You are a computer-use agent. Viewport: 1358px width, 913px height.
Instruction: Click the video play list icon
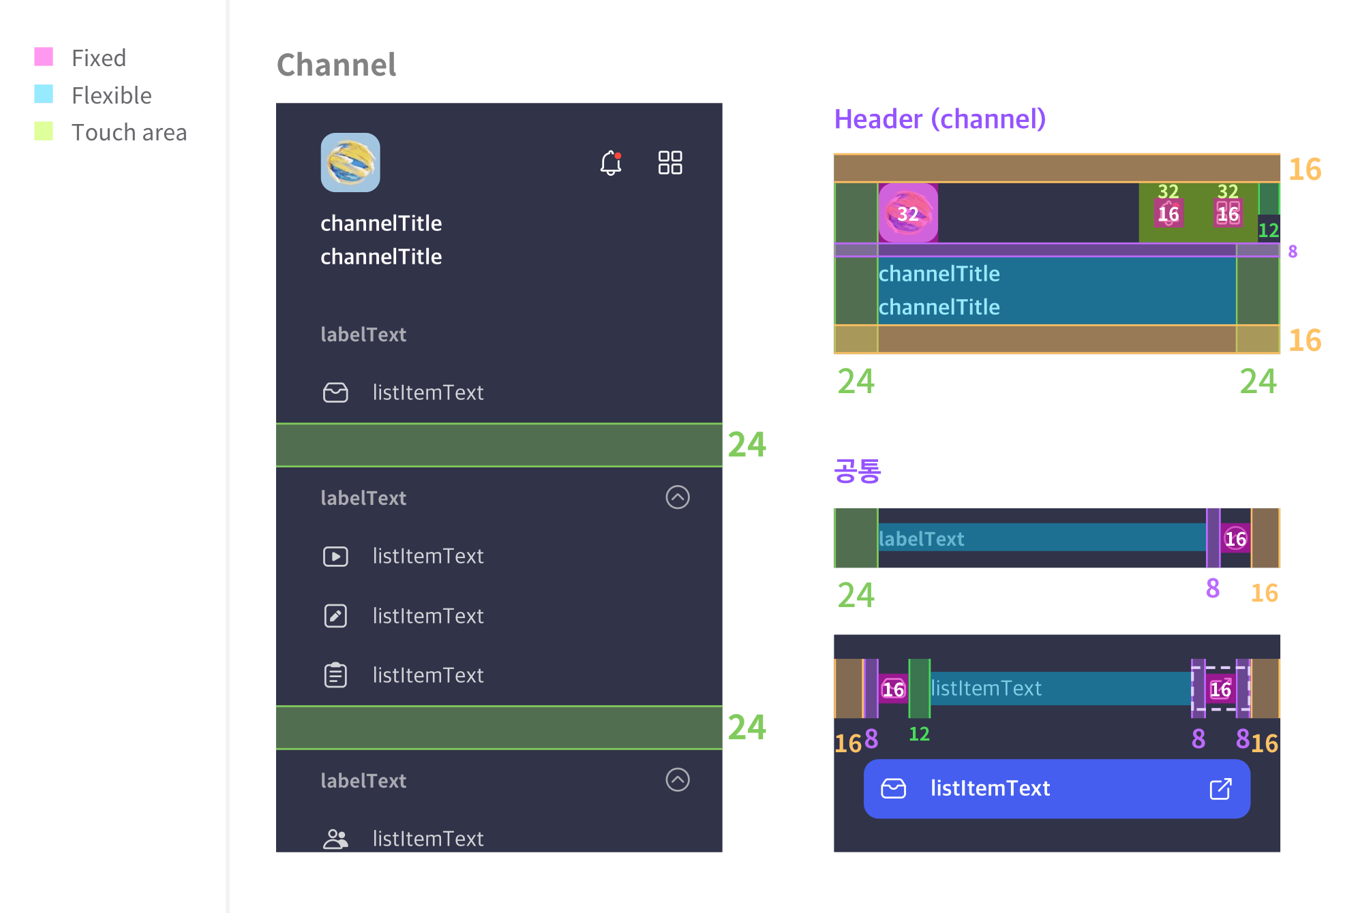[335, 556]
